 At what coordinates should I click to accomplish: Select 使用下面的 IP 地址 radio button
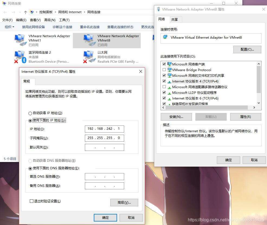tap(30, 121)
